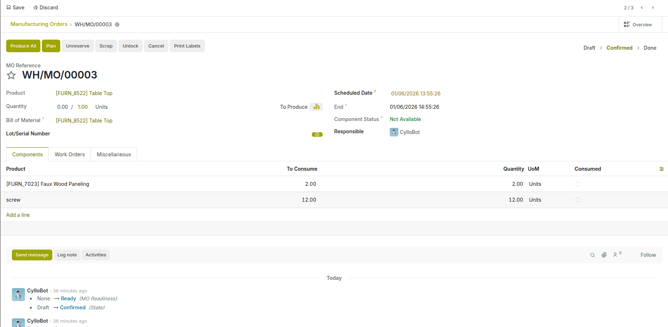This screenshot has height=327, width=668.
Task: Attach a file using the paperclip icon
Action: pos(604,255)
